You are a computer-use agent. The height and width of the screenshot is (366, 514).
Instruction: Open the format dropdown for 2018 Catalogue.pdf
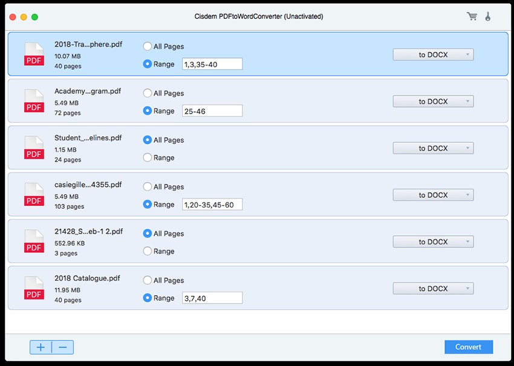pos(433,289)
